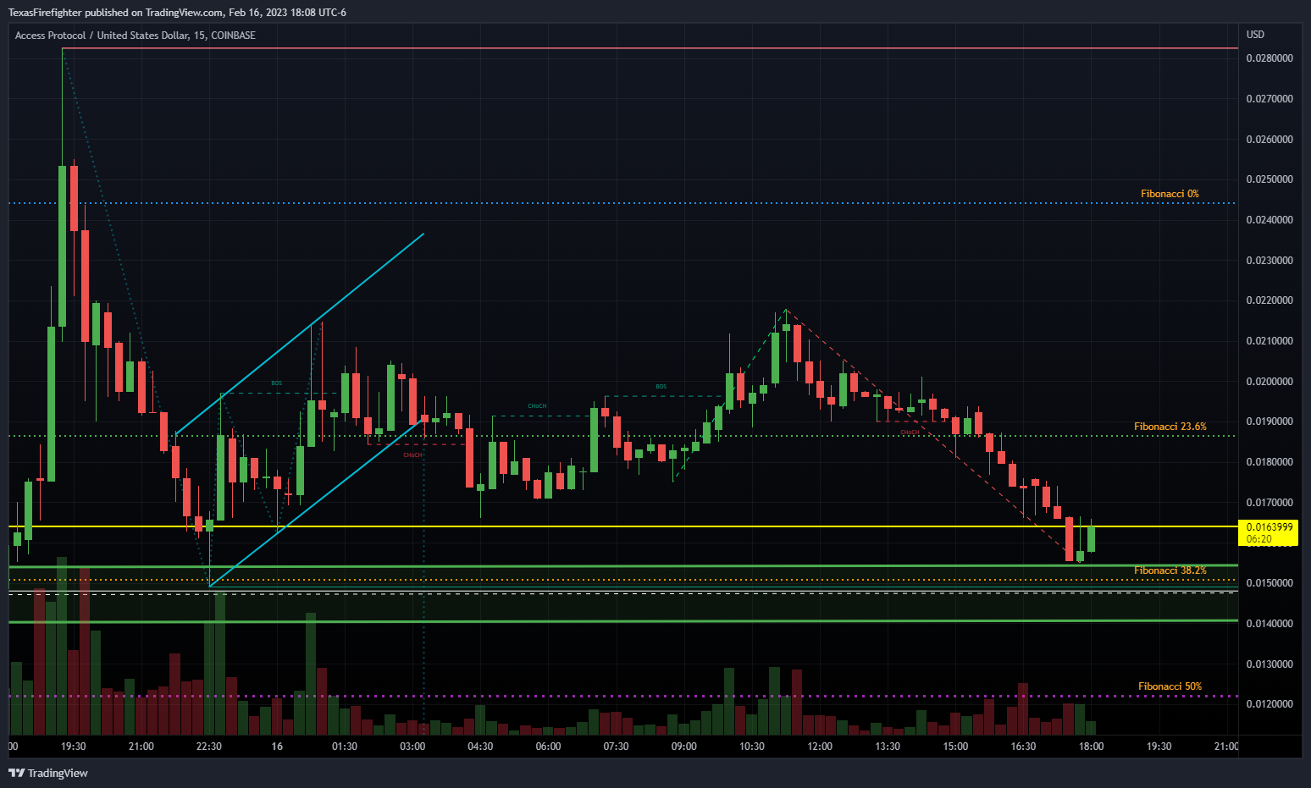Click the 0.0260000 price axis label
Viewport: 1311px width, 788px height.
tap(1270, 140)
